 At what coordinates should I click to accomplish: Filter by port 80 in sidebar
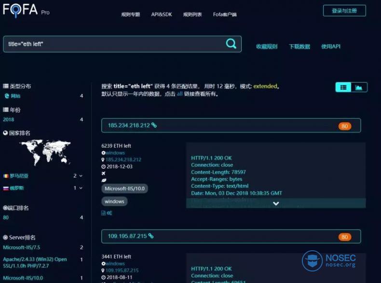6,217
